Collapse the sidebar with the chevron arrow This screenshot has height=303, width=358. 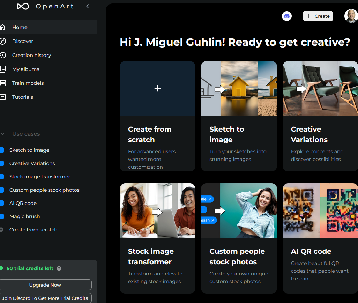tap(88, 6)
